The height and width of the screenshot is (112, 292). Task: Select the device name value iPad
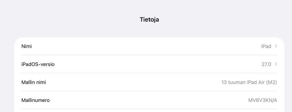point(266,46)
